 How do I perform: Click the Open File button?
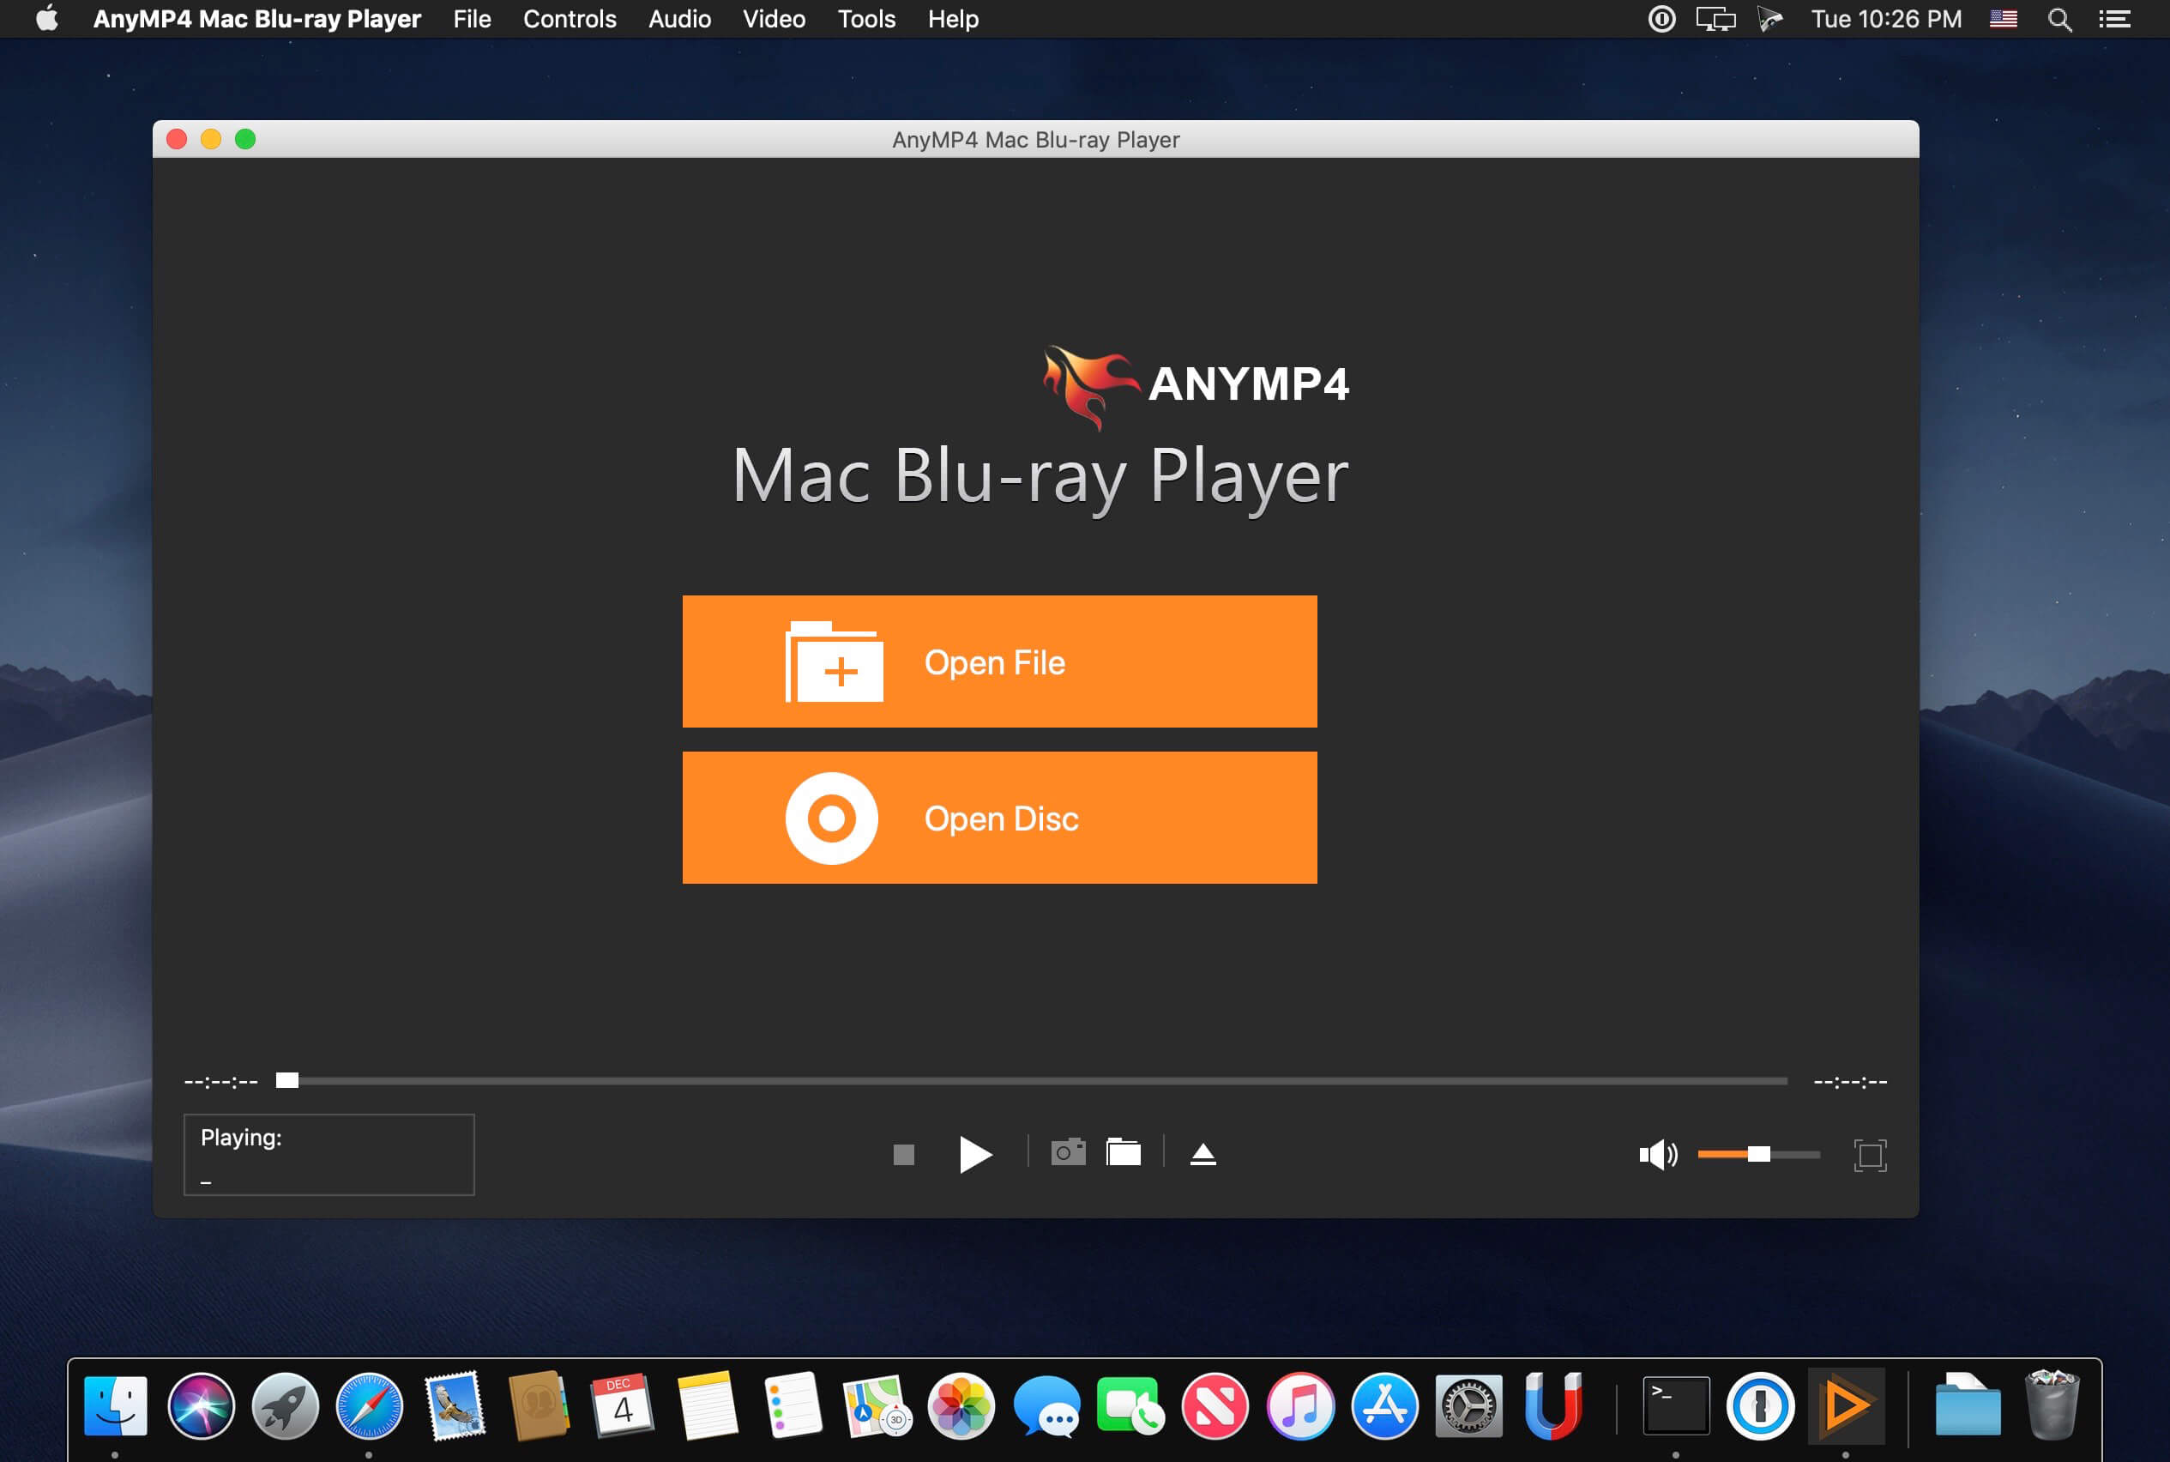999,661
